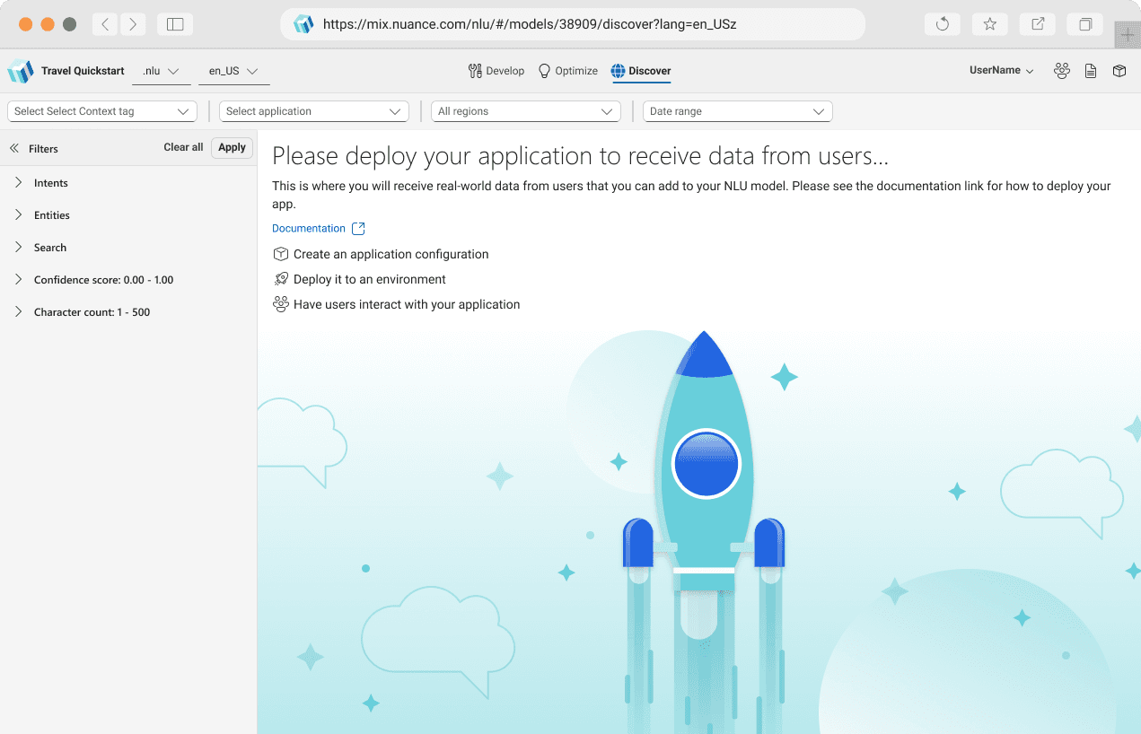
Task: Click the users icon beside Have users interact
Action: [281, 304]
